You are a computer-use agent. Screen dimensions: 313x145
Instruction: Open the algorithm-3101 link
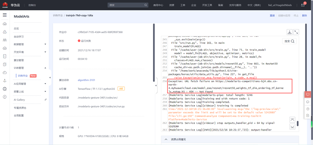coord(87,80)
